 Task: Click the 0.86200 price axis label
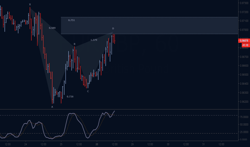pos(244,102)
